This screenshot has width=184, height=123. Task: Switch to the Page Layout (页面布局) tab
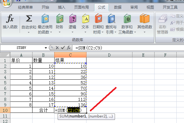pyautogui.click(x=82, y=7)
